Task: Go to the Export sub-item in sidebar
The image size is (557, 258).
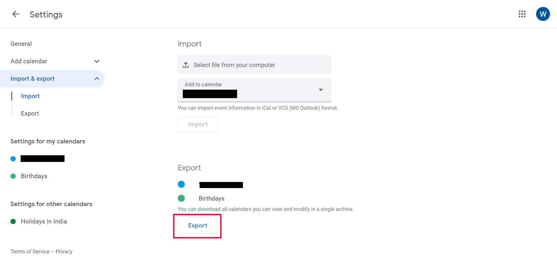Action: [30, 113]
